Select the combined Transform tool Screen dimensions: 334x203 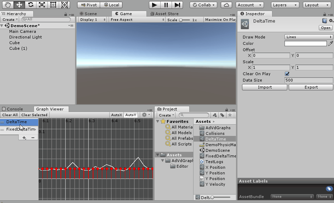click(64, 5)
